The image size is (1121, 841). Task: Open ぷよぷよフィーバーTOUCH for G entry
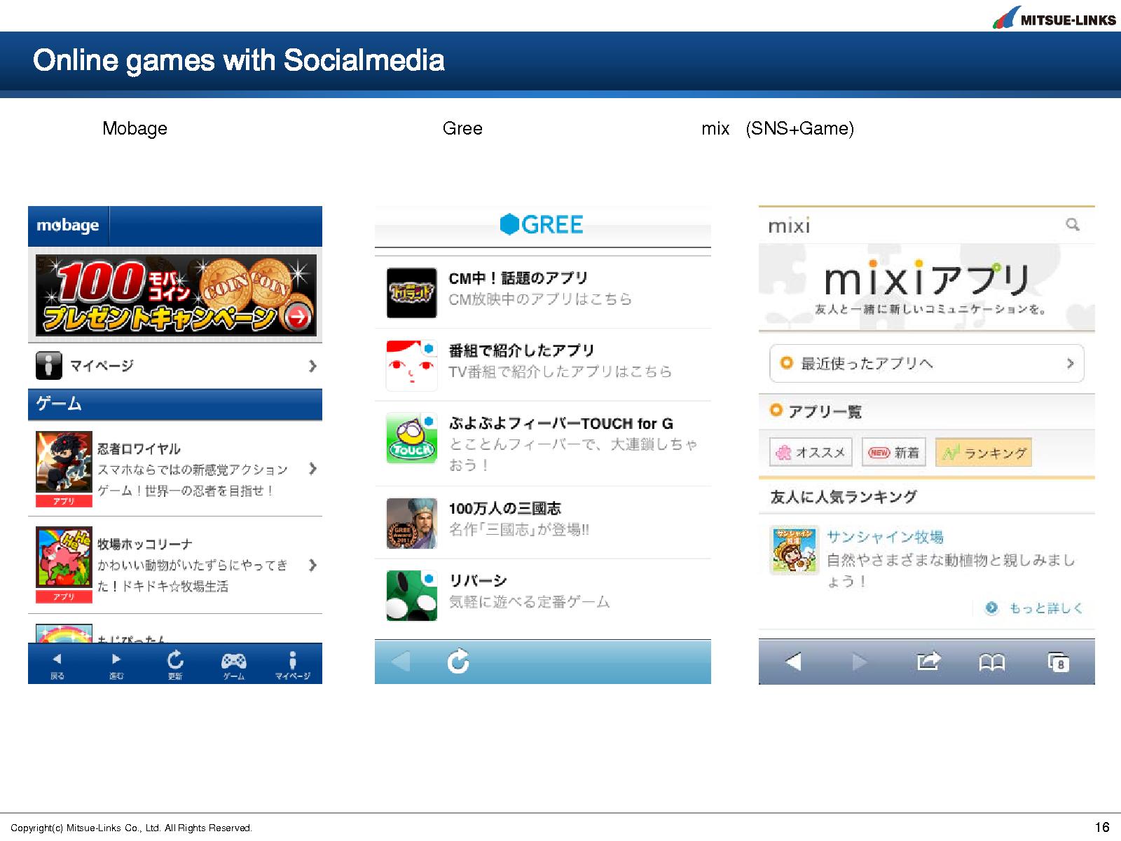pyautogui.click(x=543, y=444)
